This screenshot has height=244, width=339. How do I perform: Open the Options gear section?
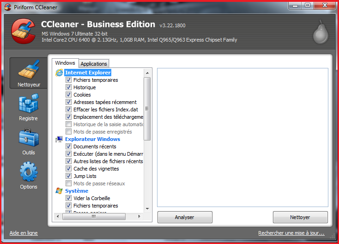point(29,176)
